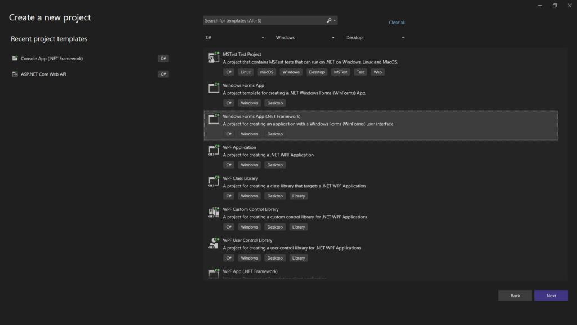The image size is (577, 325).
Task: Click C# tag beside ASP.NET Core Web API
Action: (x=163, y=74)
